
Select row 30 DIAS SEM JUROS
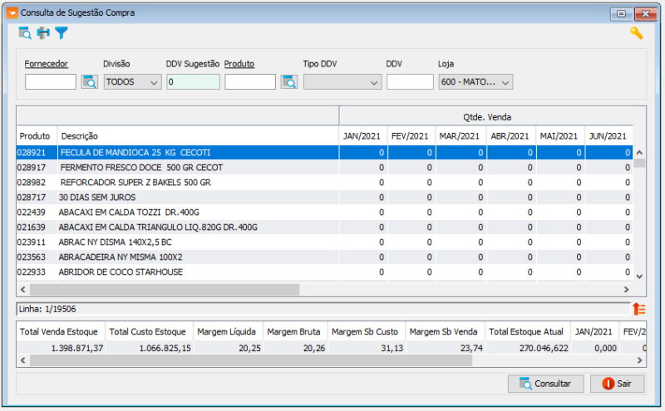(325, 198)
